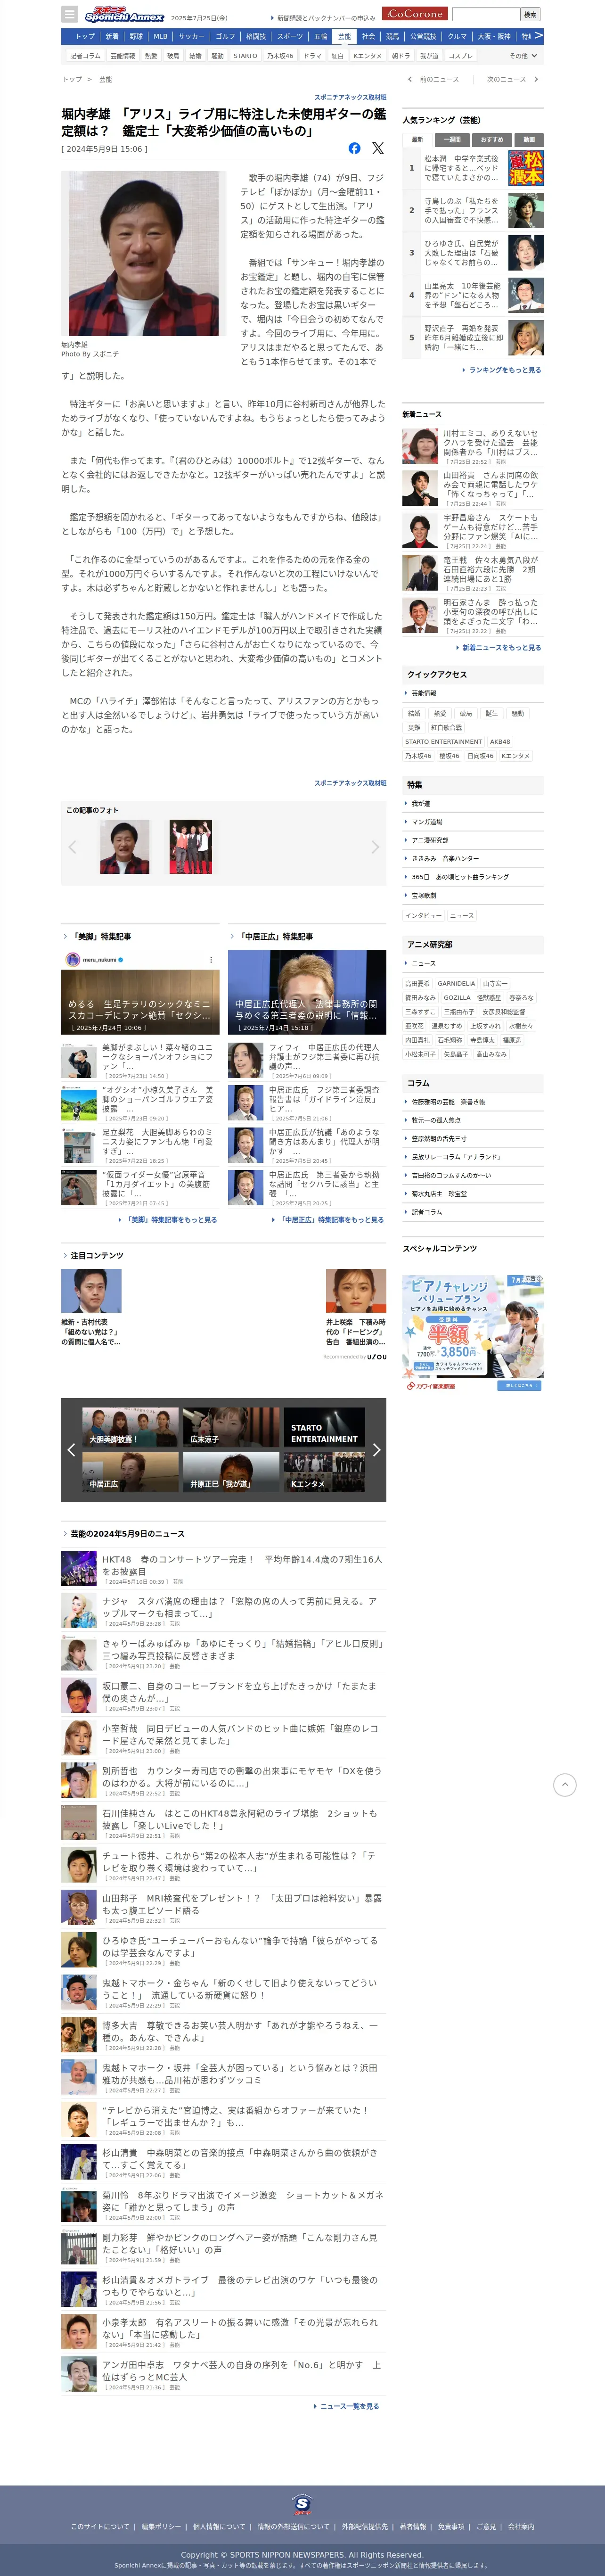Open the 前のニュース previous news link

coord(434,79)
